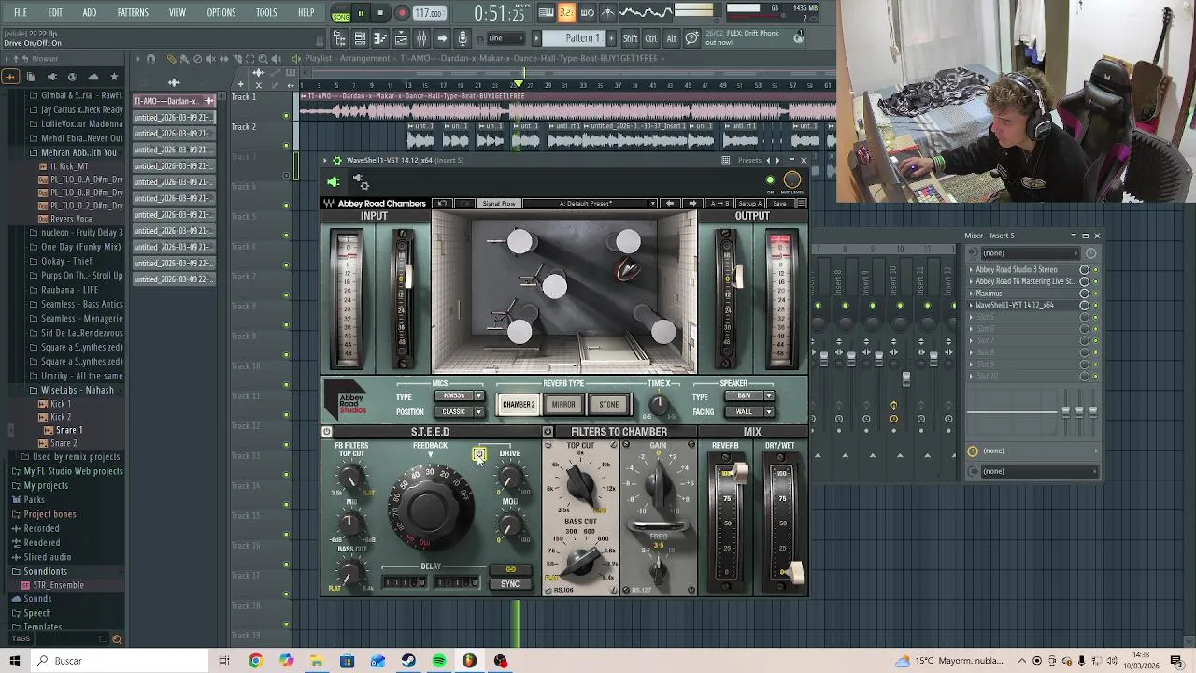Open the Mixer icon in toolbar

point(421,38)
